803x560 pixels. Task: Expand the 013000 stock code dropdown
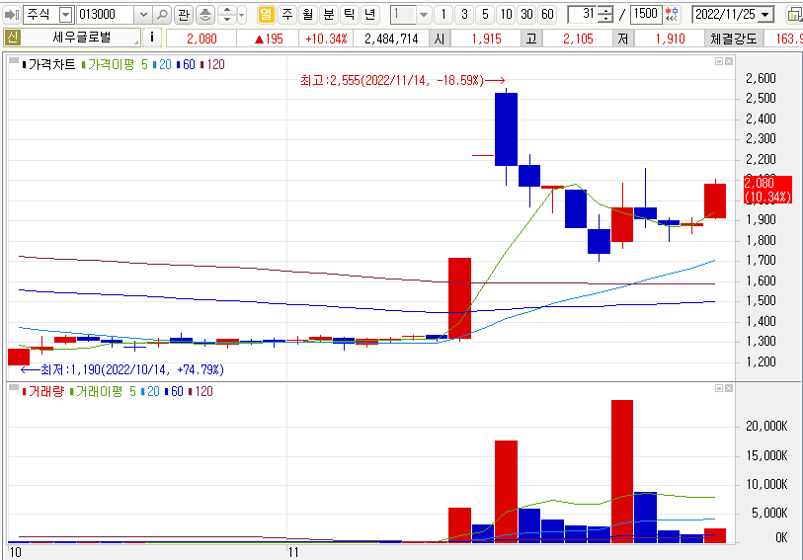coord(143,15)
